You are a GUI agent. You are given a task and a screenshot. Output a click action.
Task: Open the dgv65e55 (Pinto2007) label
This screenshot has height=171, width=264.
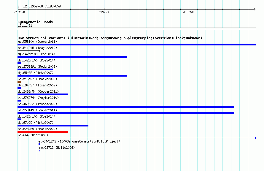tap(36, 73)
